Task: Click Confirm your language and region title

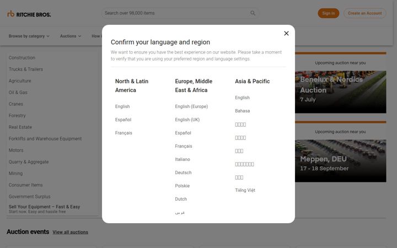Action: (160, 42)
